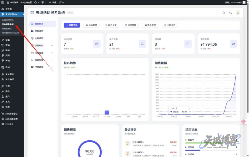Open the 文章 posts menu
Viewport: 249px width, 157px height.
pyautogui.click(x=12, y=40)
